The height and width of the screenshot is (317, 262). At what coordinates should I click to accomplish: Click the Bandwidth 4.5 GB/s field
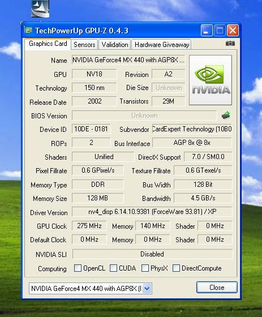[203, 198]
